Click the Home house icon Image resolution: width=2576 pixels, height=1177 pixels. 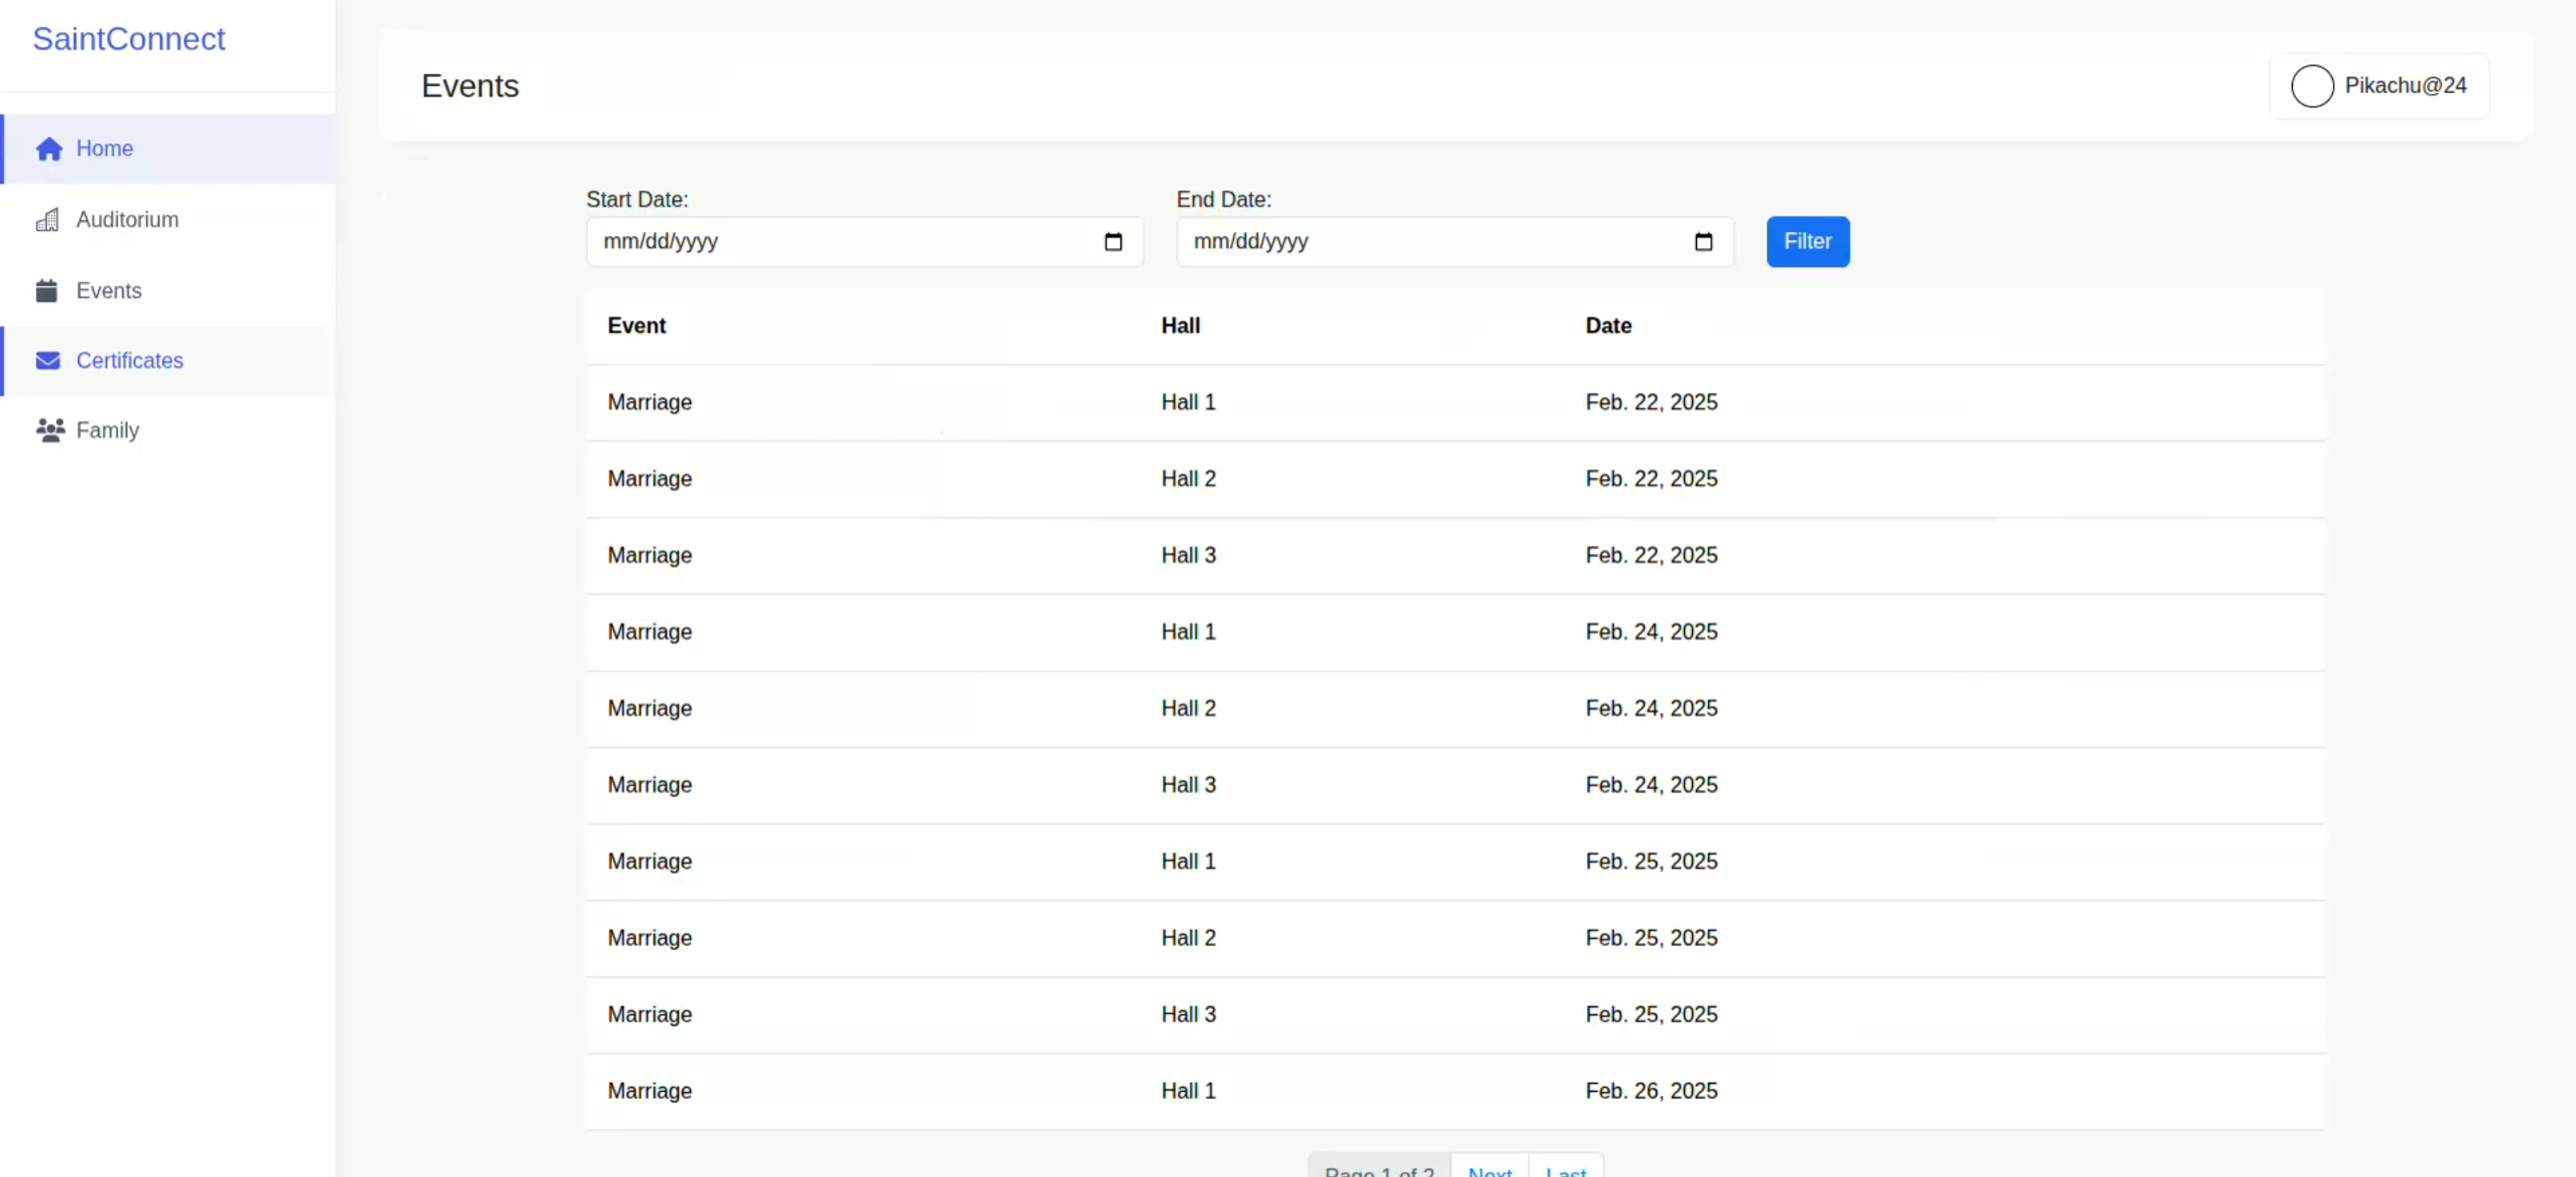click(x=49, y=149)
